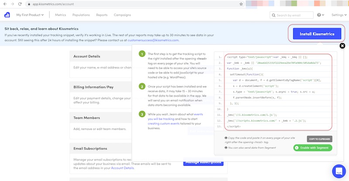This screenshot has width=349, height=181.
Task: Reload the page with refresh icon
Action: (x=20, y=4)
